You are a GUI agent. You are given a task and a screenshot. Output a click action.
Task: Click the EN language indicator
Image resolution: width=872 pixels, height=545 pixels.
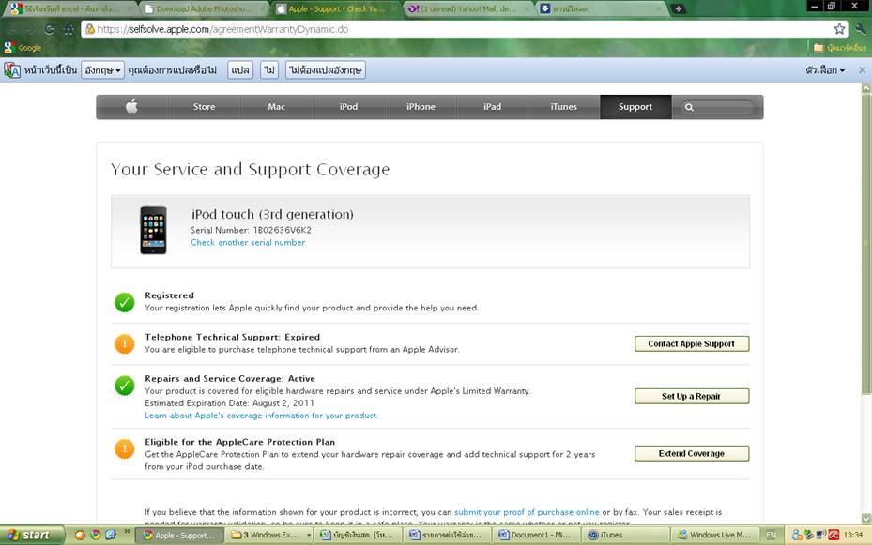pyautogui.click(x=771, y=535)
